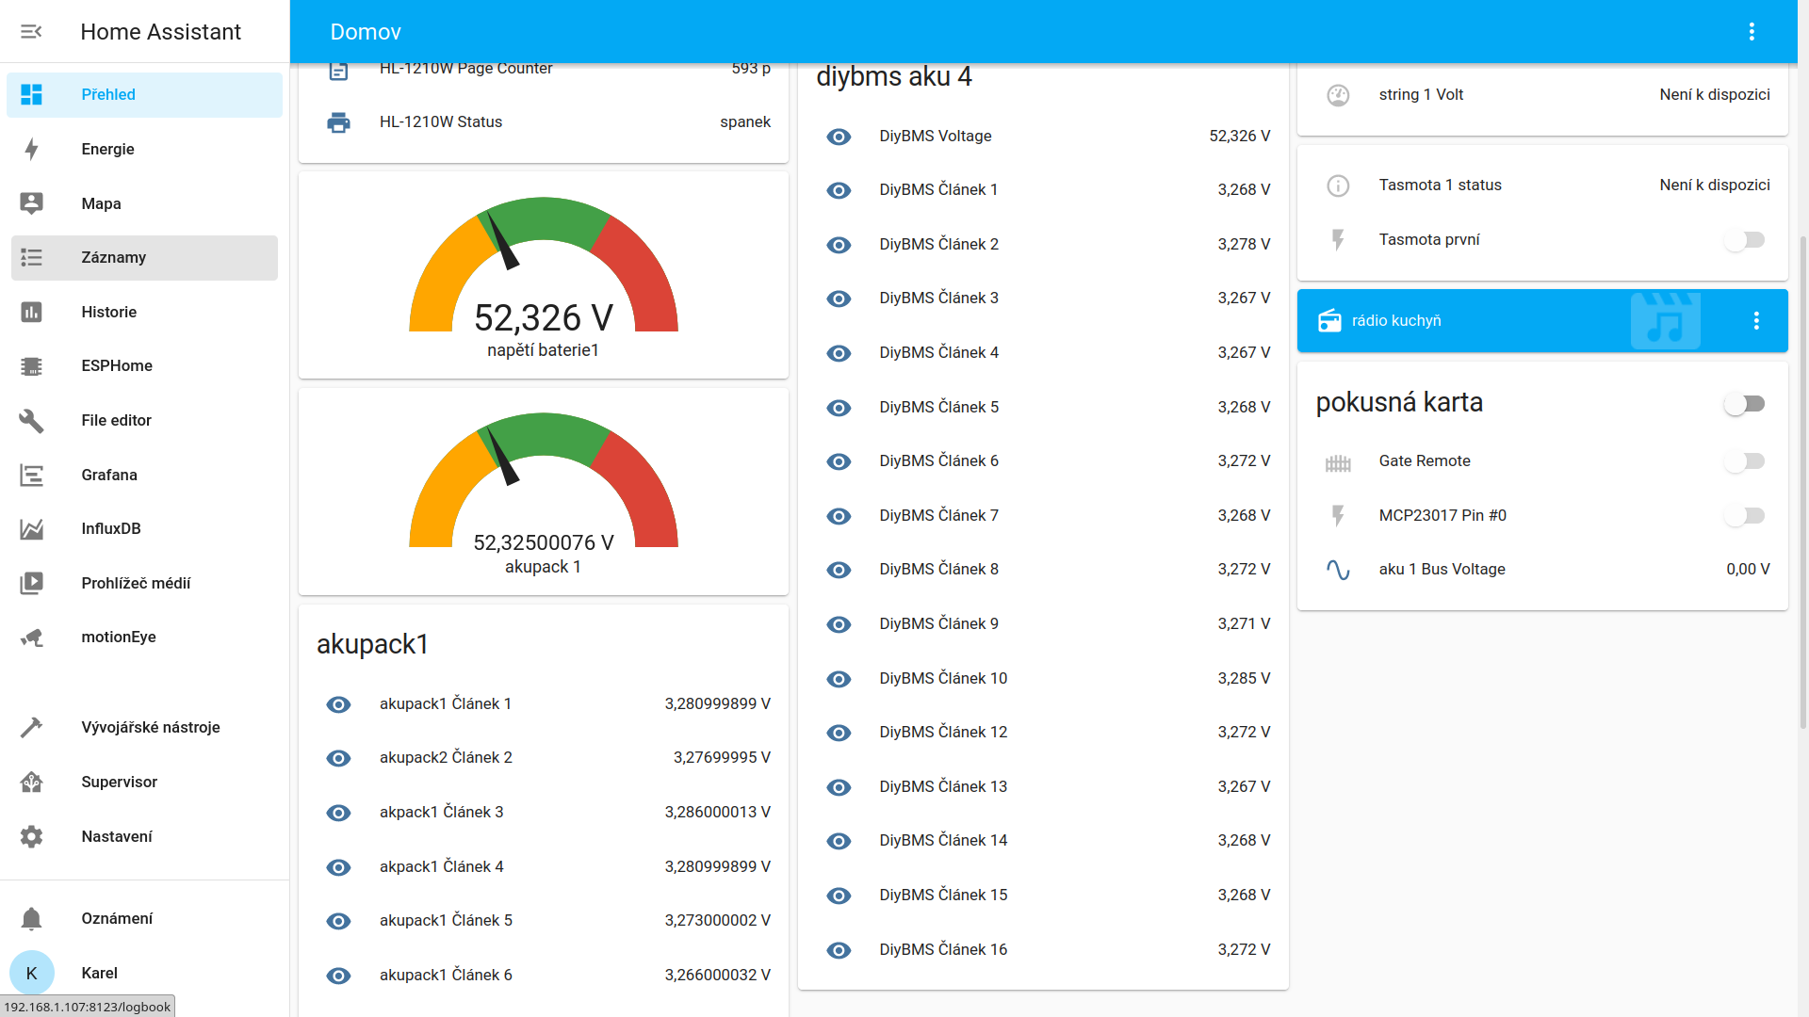Click the Supervisor sidebar icon
The image size is (1809, 1017).
click(x=31, y=782)
